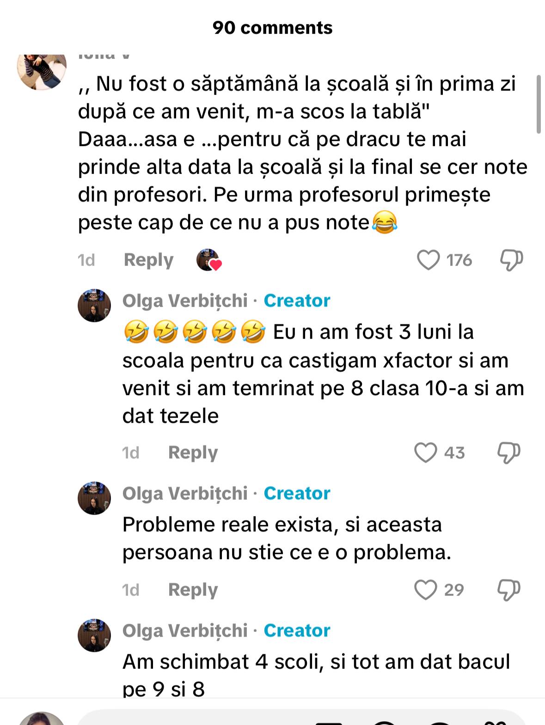Like the 'Probleme reale exista' reply
The width and height of the screenshot is (545, 725).
pyautogui.click(x=425, y=590)
